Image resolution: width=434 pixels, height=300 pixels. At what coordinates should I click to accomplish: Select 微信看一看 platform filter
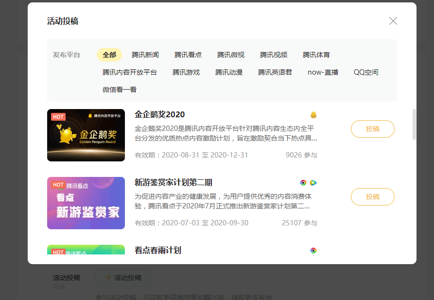(120, 90)
